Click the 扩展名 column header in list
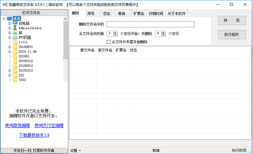The image size is (253, 154). click(x=121, y=50)
